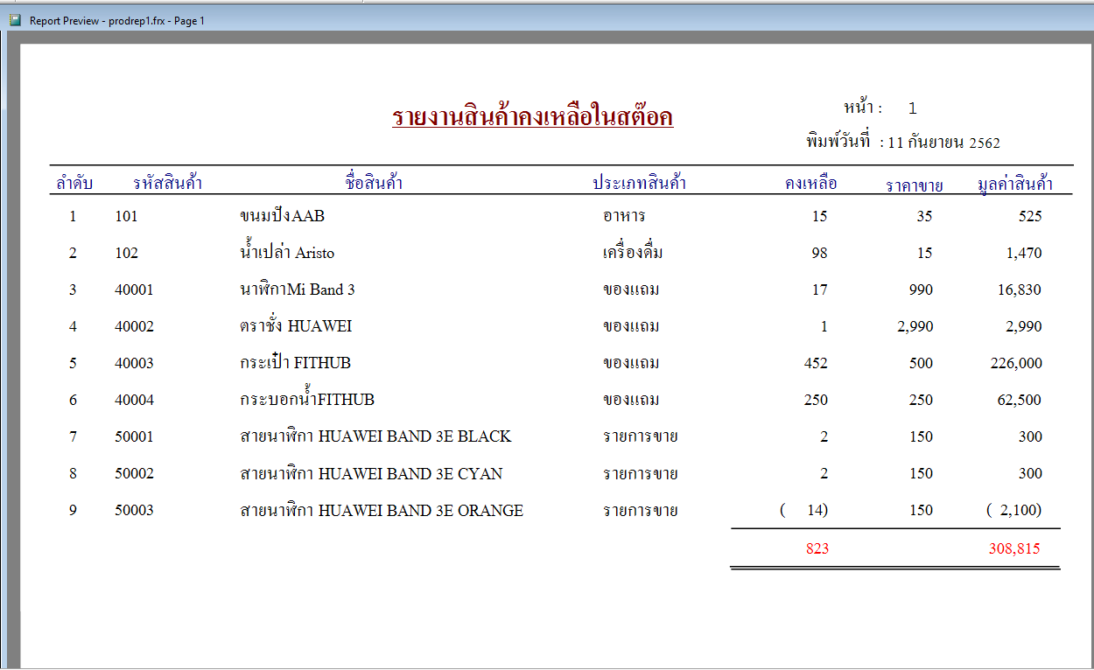1094x670 pixels.
Task: Click selling price 990
Action: coord(921,290)
